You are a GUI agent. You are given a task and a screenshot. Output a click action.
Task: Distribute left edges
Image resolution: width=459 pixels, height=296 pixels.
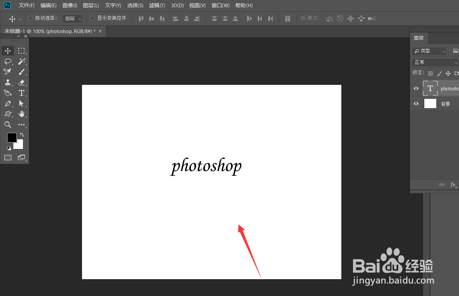tap(249, 19)
